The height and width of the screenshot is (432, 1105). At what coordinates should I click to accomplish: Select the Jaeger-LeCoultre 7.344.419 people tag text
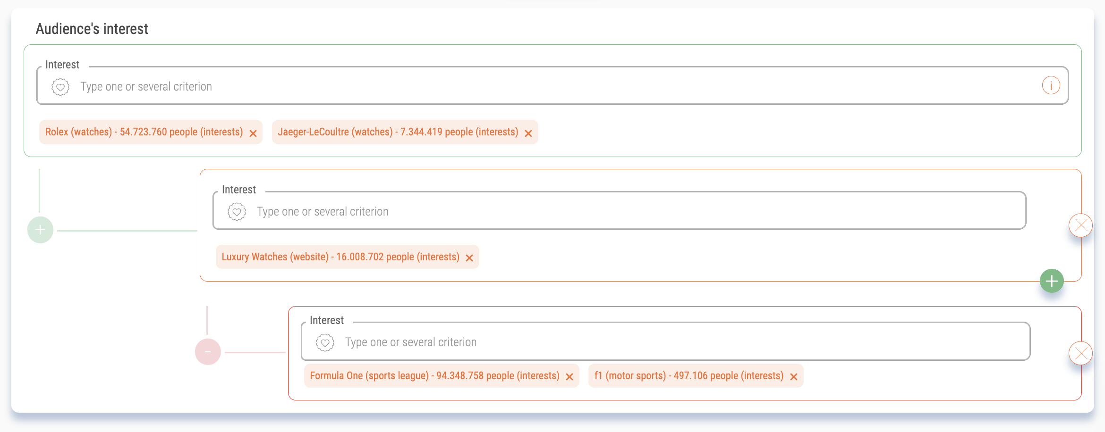[x=398, y=132]
